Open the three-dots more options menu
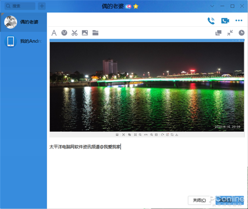Viewport: 248px width, 209px height. [x=239, y=20]
